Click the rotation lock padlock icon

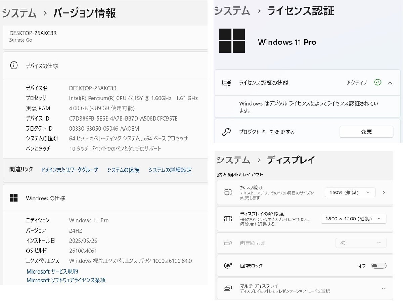228,265
